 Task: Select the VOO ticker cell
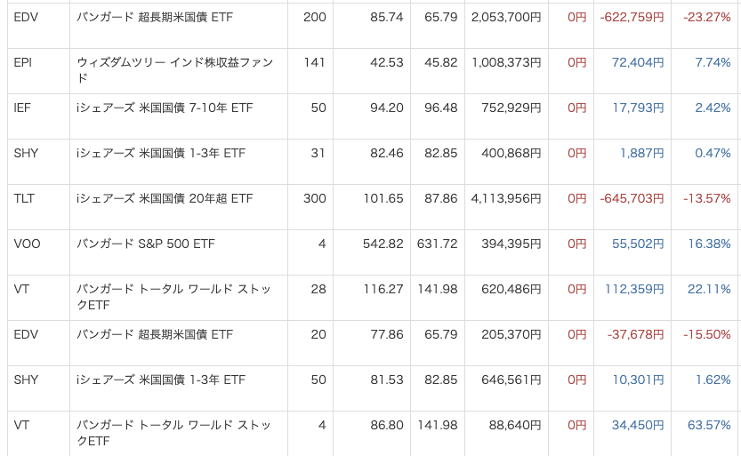click(x=28, y=244)
